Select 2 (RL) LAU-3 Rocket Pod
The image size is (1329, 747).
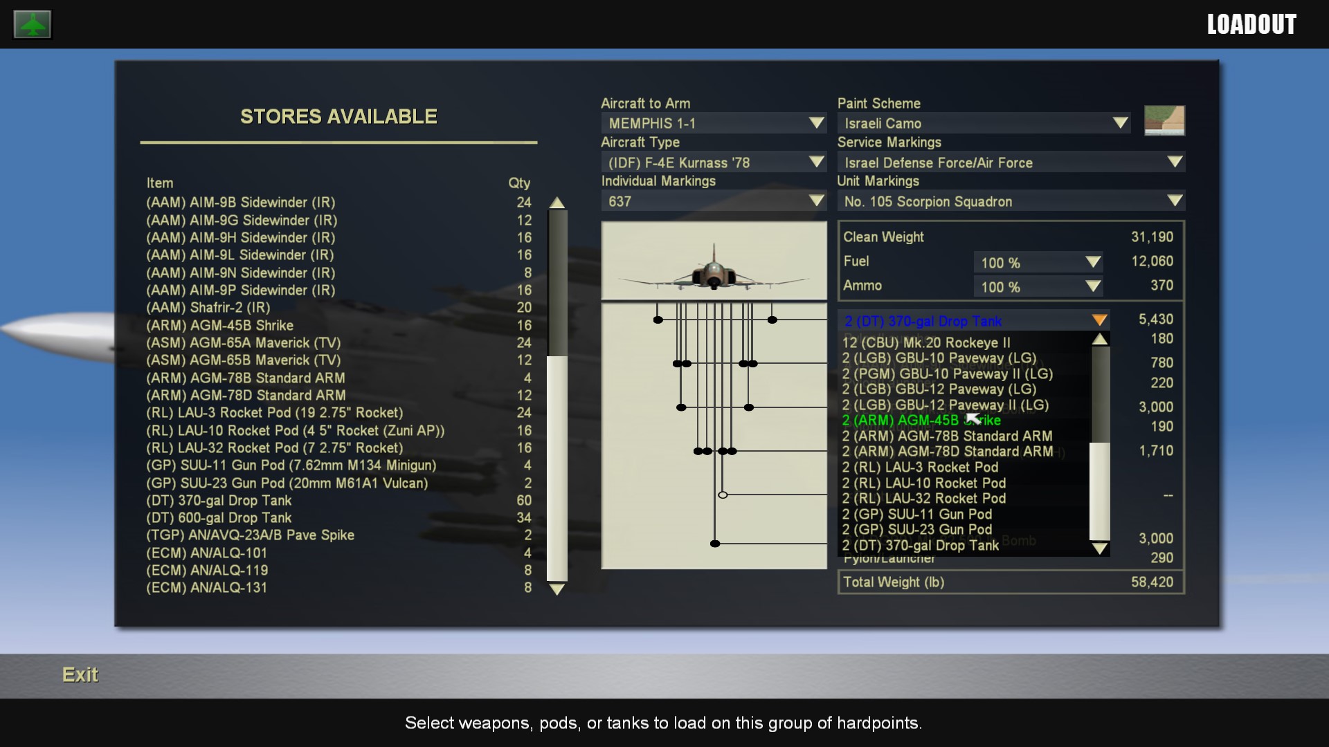(x=920, y=468)
